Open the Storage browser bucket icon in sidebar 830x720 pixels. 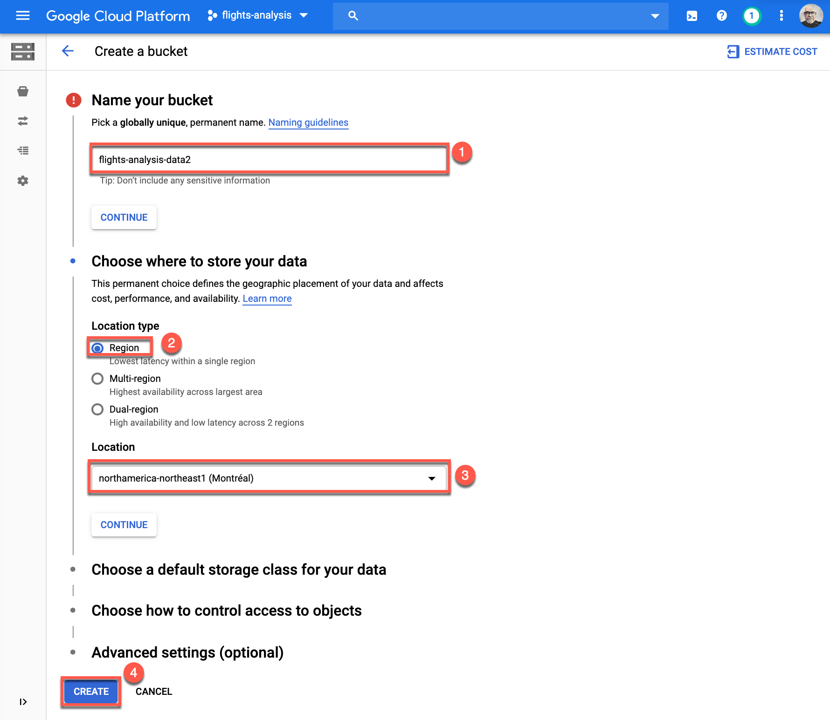click(23, 91)
